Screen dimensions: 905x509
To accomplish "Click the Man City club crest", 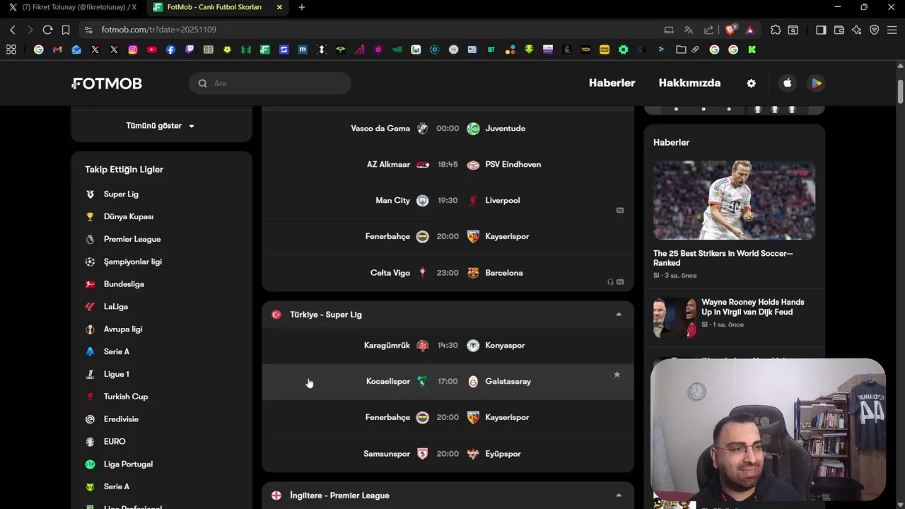I will pos(422,201).
